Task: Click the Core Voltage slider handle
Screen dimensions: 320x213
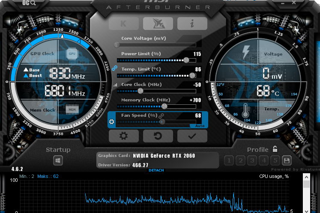Action: pyautogui.click(x=117, y=44)
